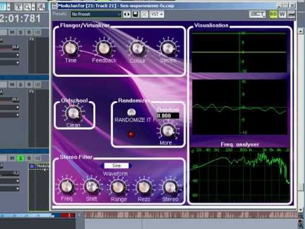Arm record on track showing volume 10.3
Viewport: 305px width, 229px height.
[x=29, y=85]
